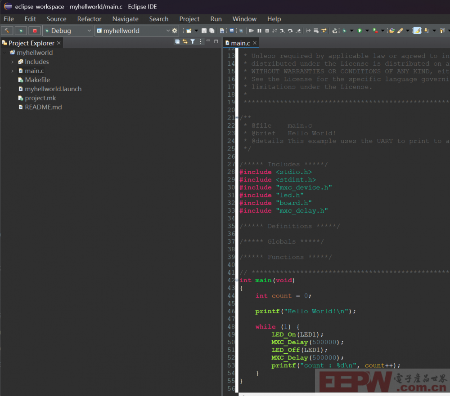
Task: Toggle Skip All Breakpoints icon
Action: (x=241, y=31)
